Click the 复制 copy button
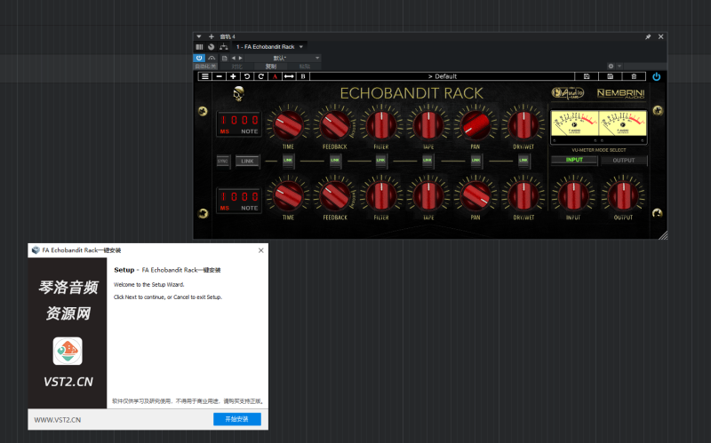The height and width of the screenshot is (443, 711). coord(271,67)
